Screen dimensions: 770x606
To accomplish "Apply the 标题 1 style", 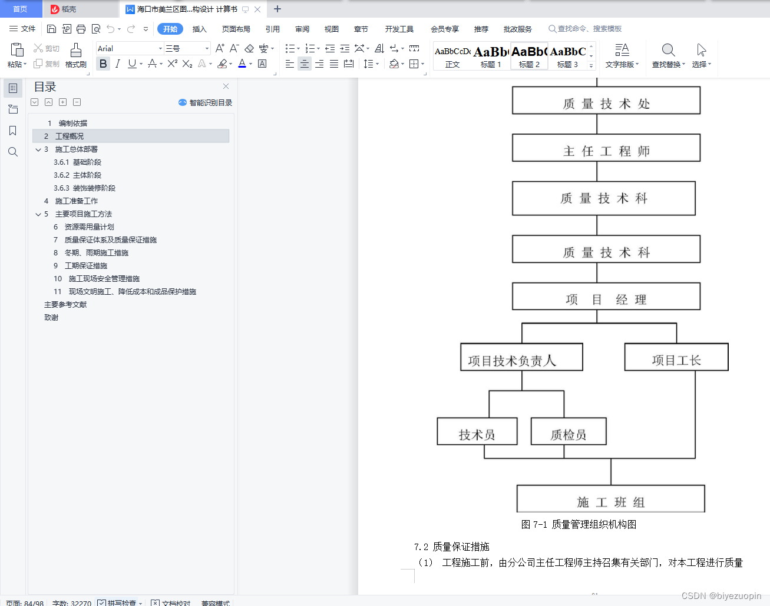I will point(491,56).
